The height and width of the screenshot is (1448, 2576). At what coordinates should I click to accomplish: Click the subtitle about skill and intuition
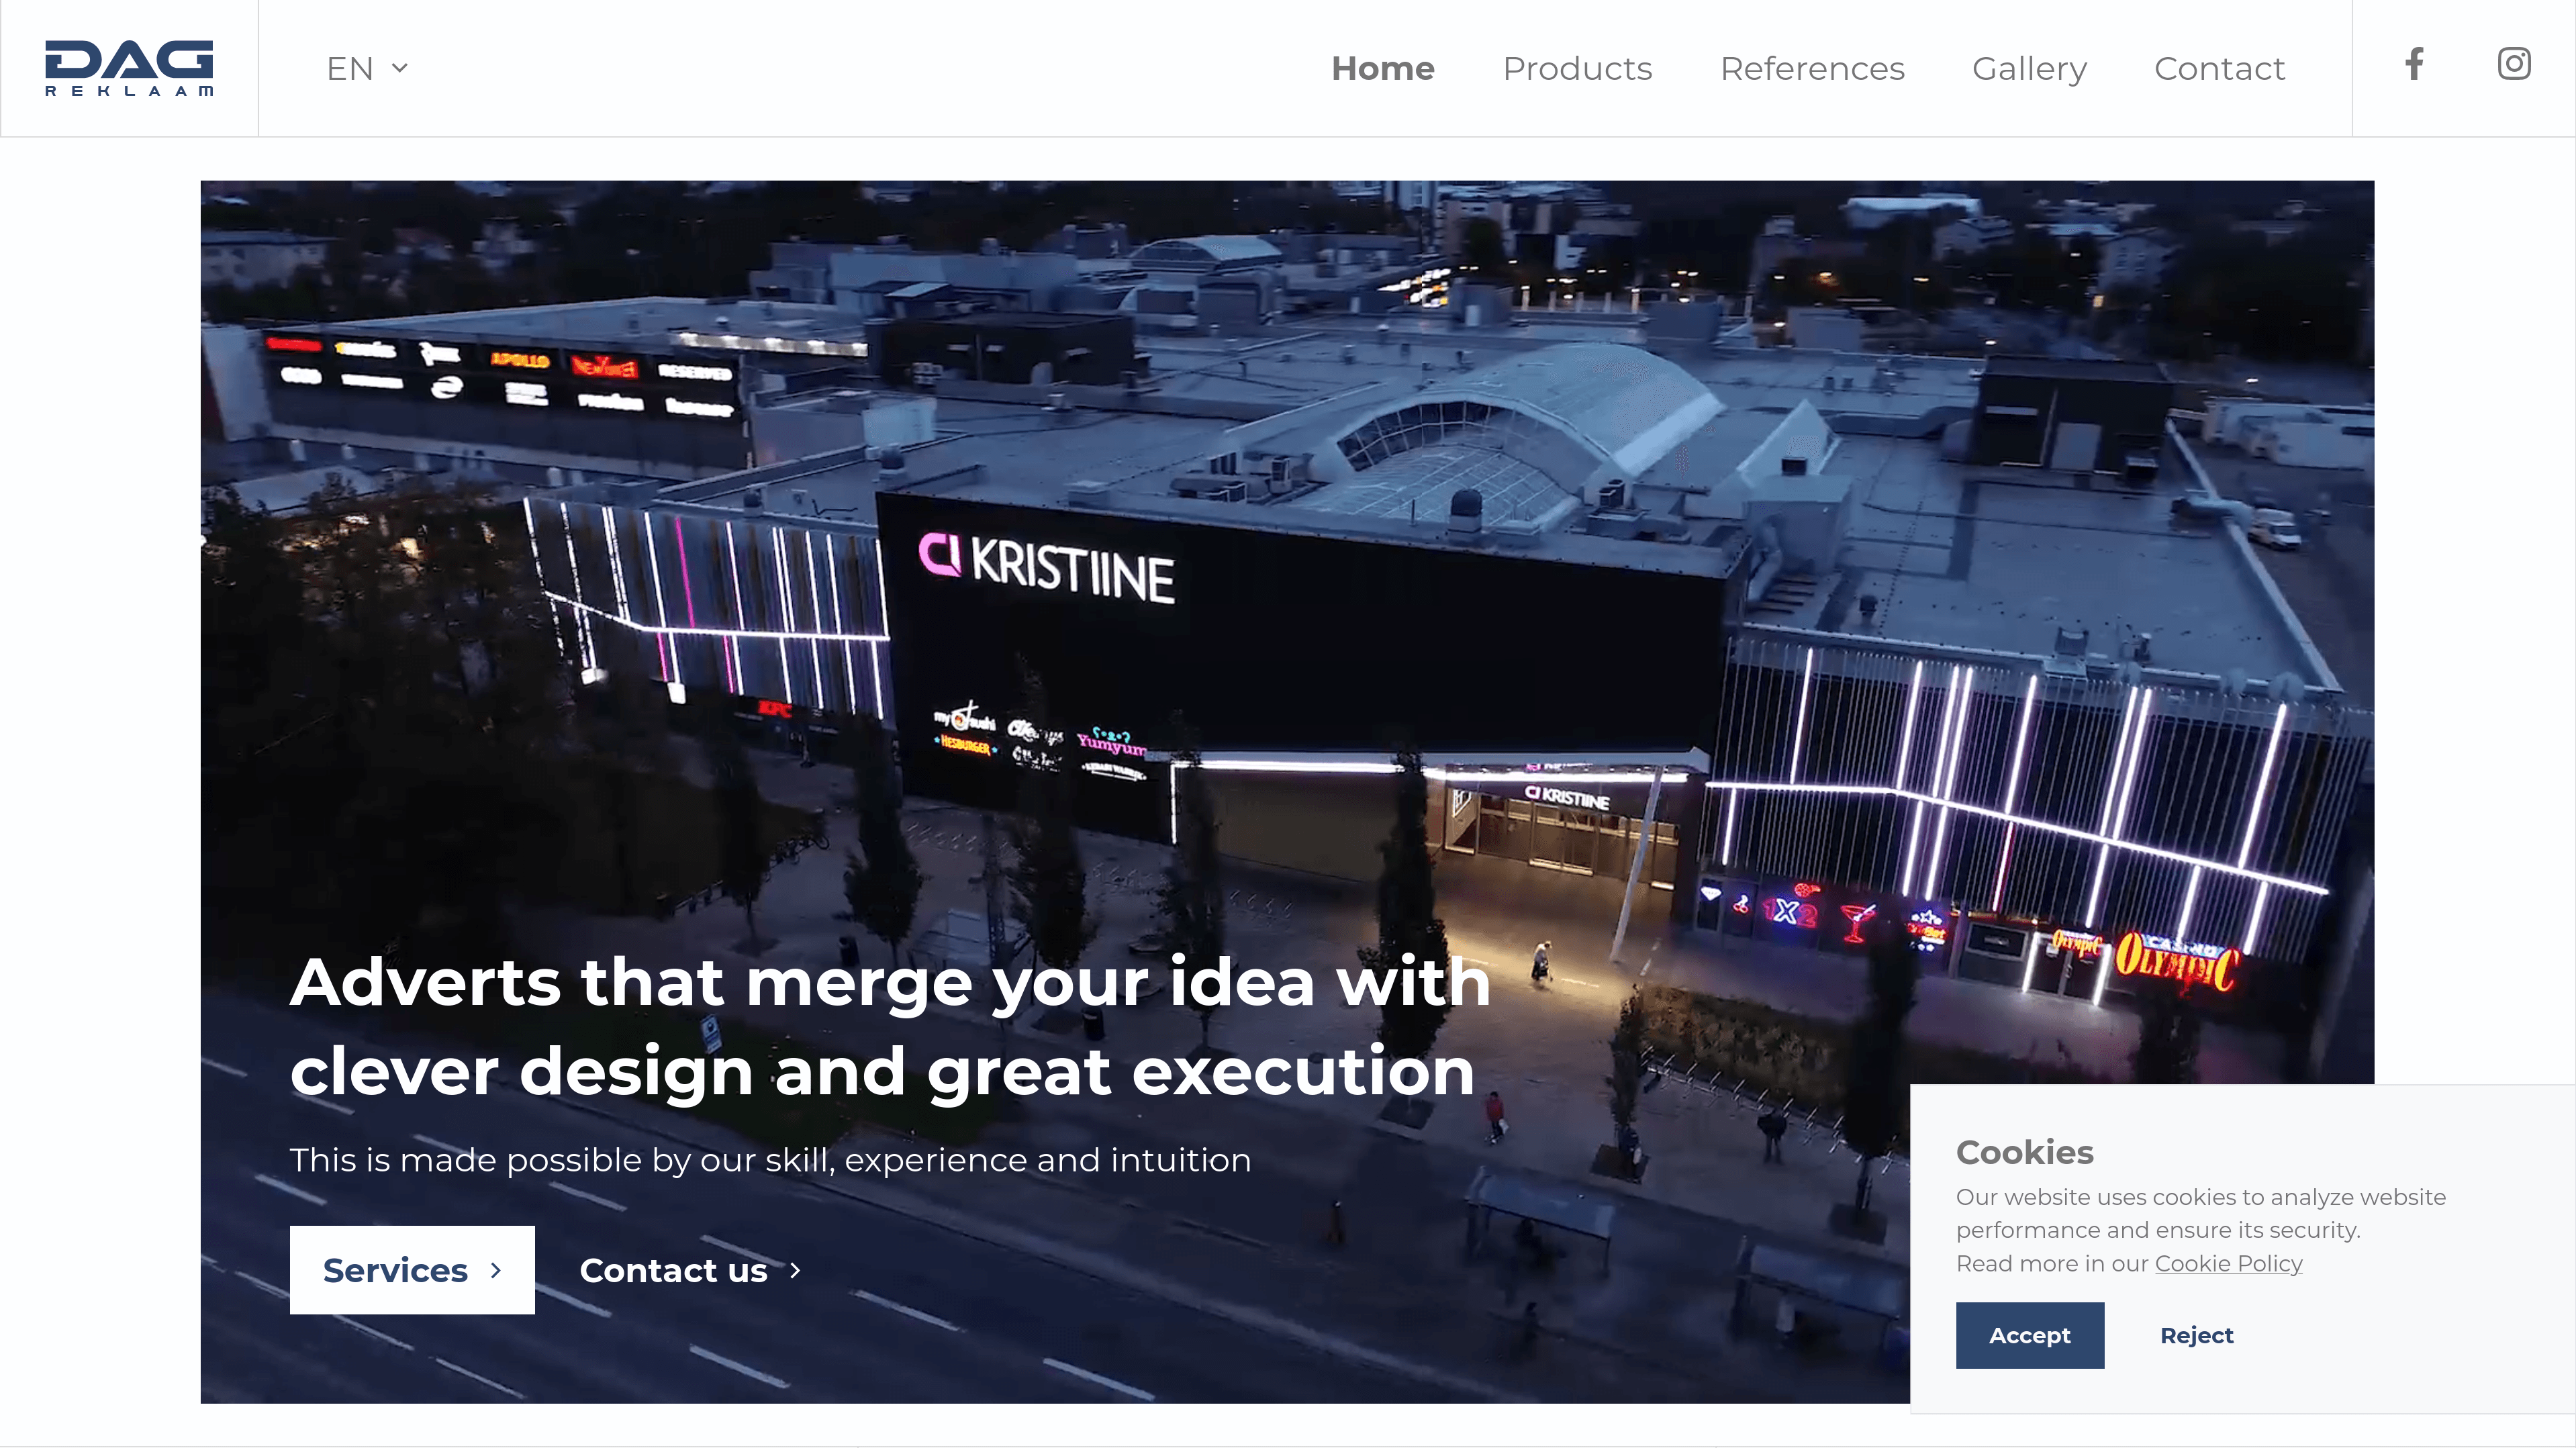770,1160
